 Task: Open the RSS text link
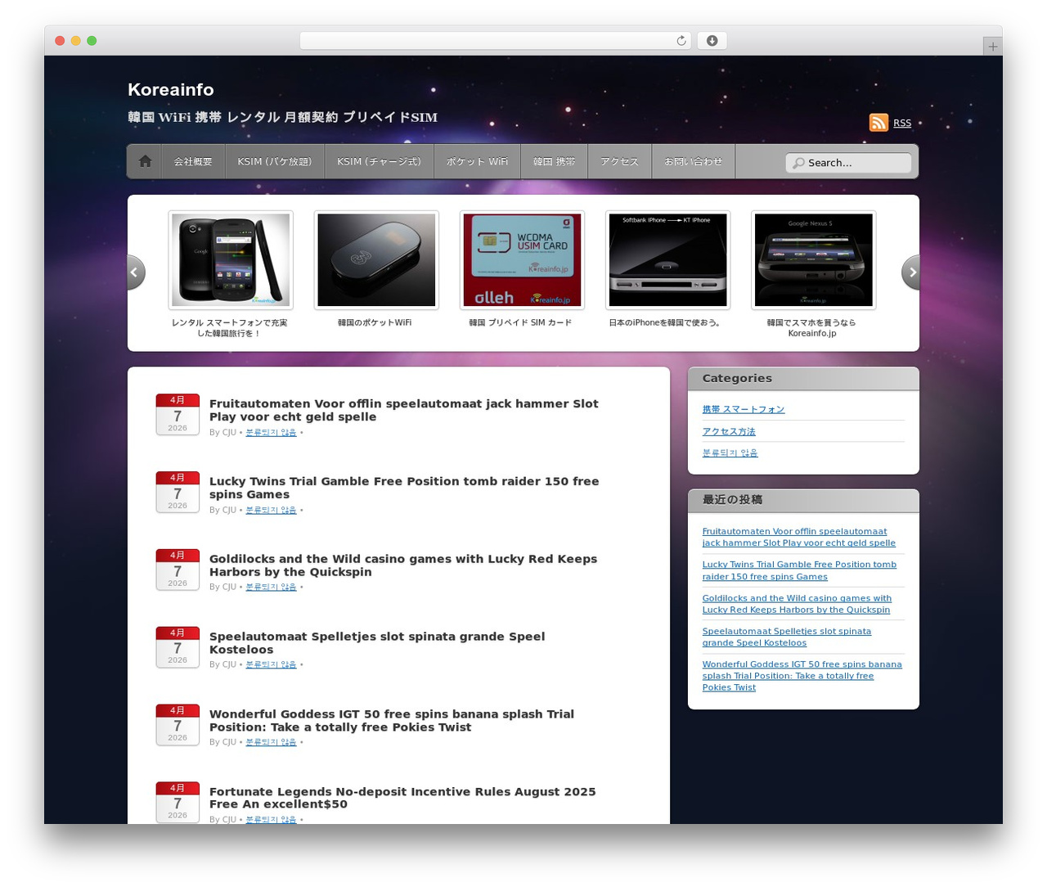point(902,123)
